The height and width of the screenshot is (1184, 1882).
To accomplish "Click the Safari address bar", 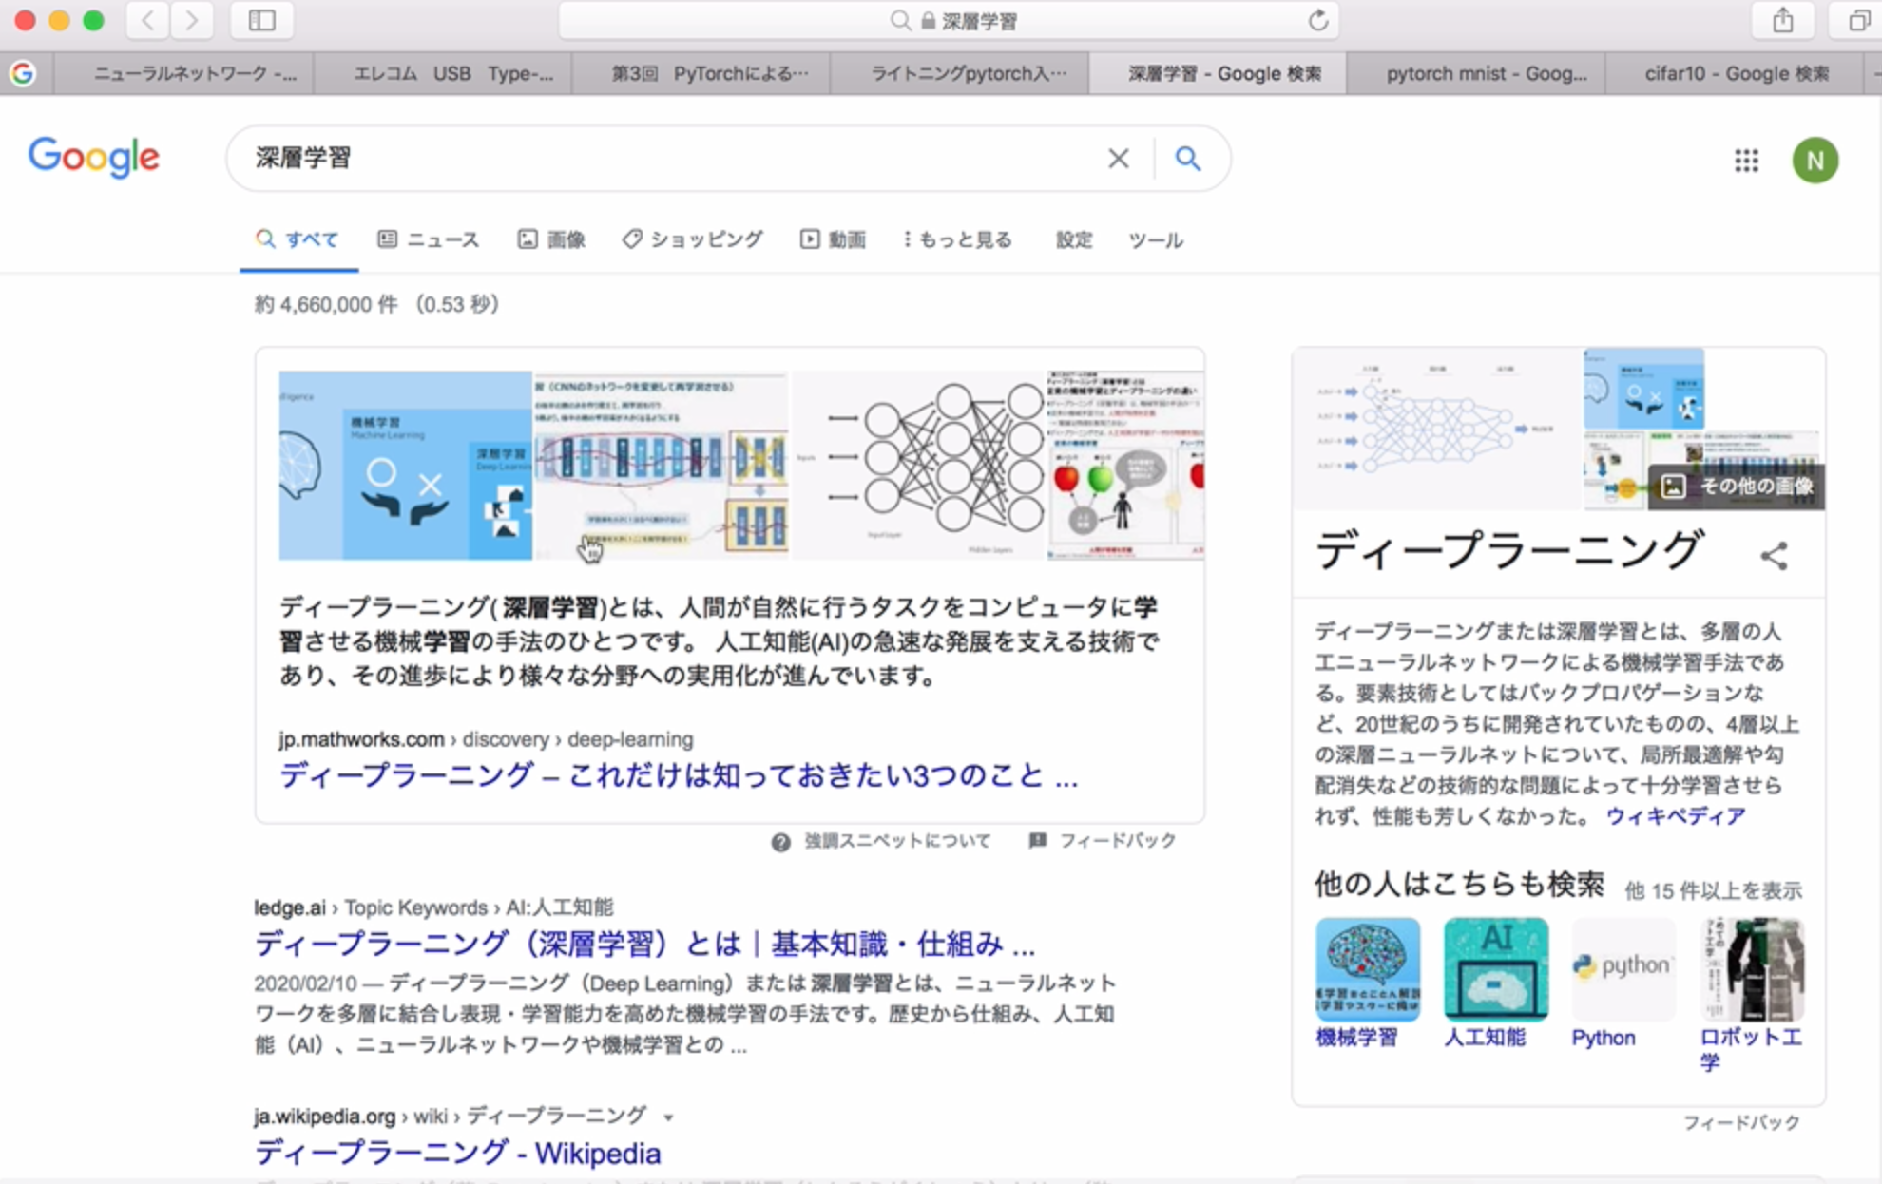I will point(949,21).
